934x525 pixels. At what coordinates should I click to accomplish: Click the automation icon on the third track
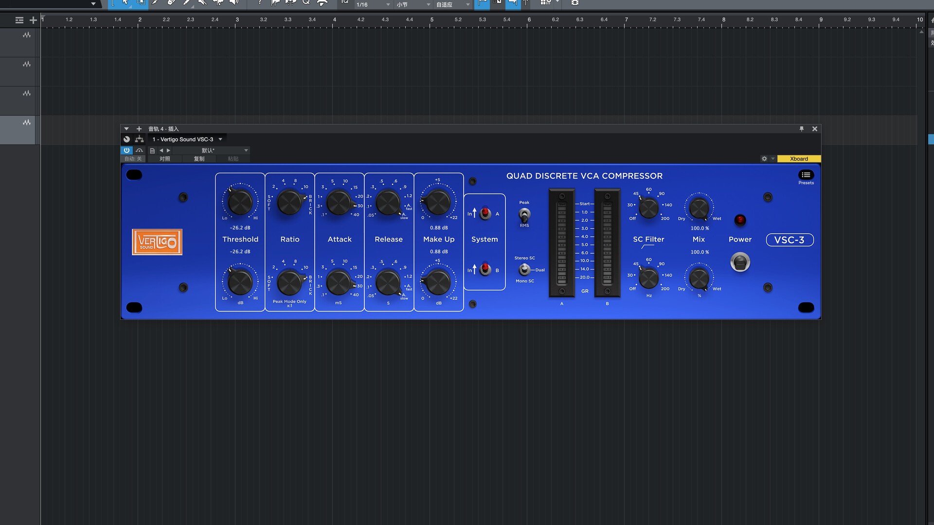[27, 93]
